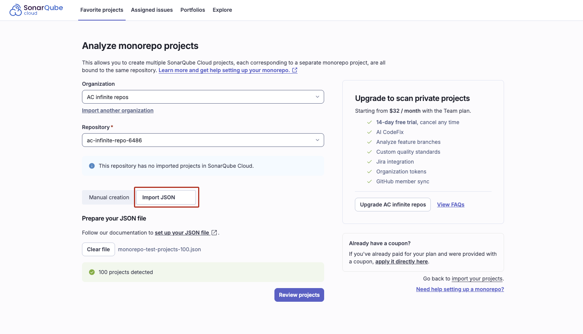Expand the Repository dropdown chevron
The width and height of the screenshot is (583, 334).
pos(317,140)
